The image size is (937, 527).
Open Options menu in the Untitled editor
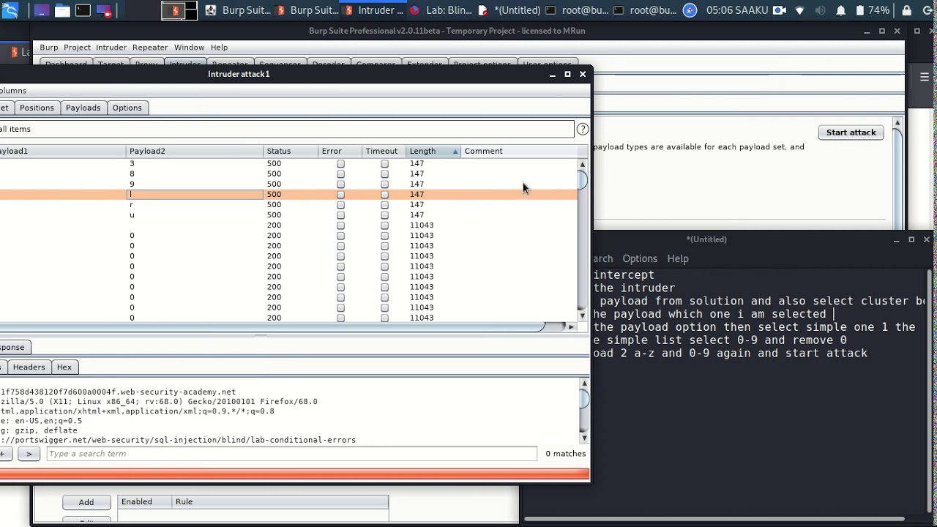click(x=640, y=258)
